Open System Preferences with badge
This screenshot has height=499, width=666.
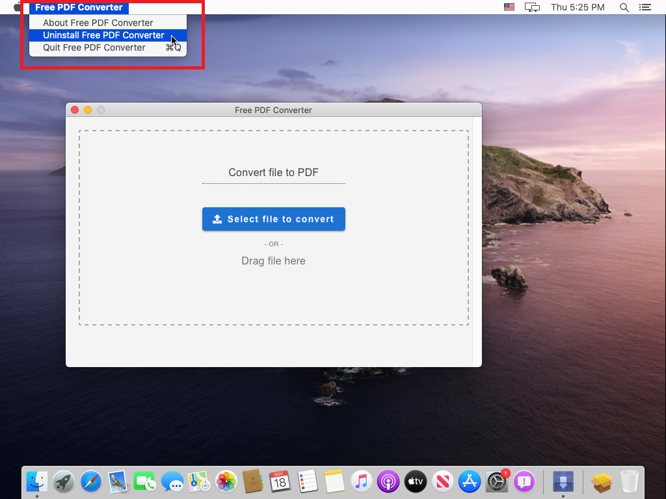pyautogui.click(x=496, y=482)
